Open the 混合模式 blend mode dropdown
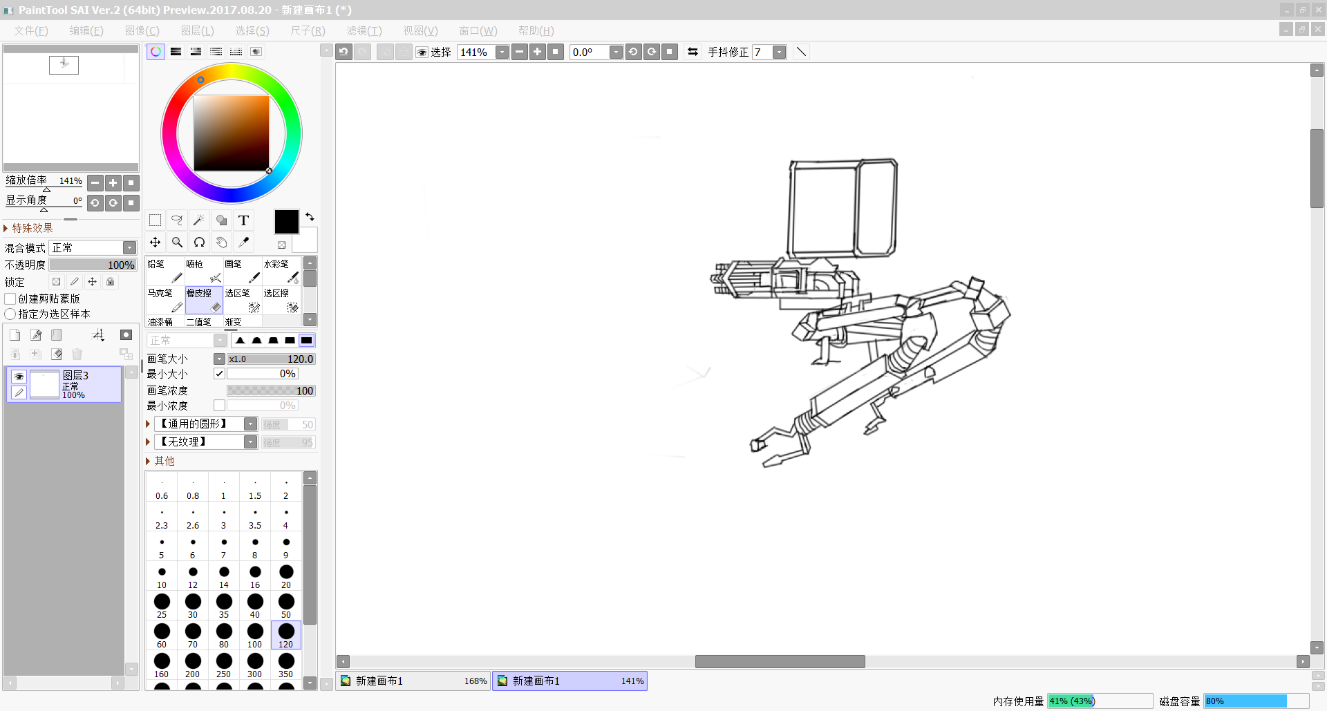This screenshot has width=1327, height=711. pyautogui.click(x=129, y=248)
